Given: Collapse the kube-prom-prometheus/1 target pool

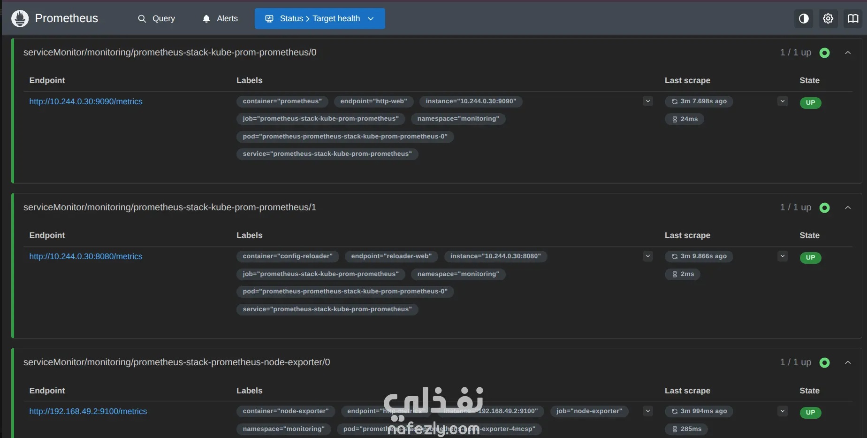Looking at the screenshot, I should tap(848, 207).
